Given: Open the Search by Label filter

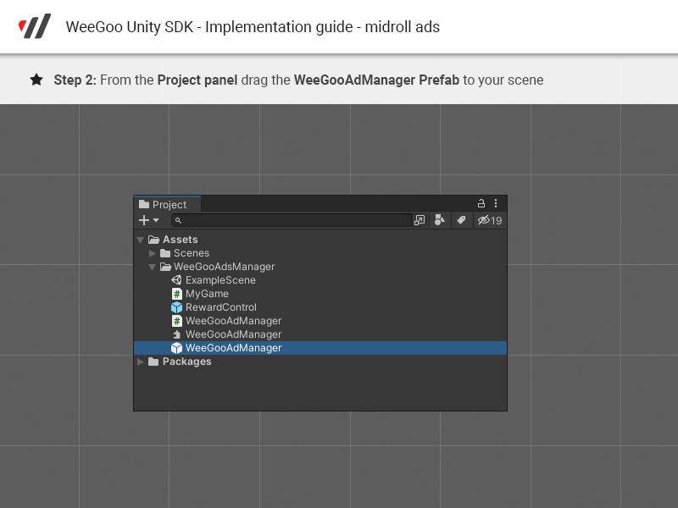Looking at the screenshot, I should pyautogui.click(x=461, y=220).
